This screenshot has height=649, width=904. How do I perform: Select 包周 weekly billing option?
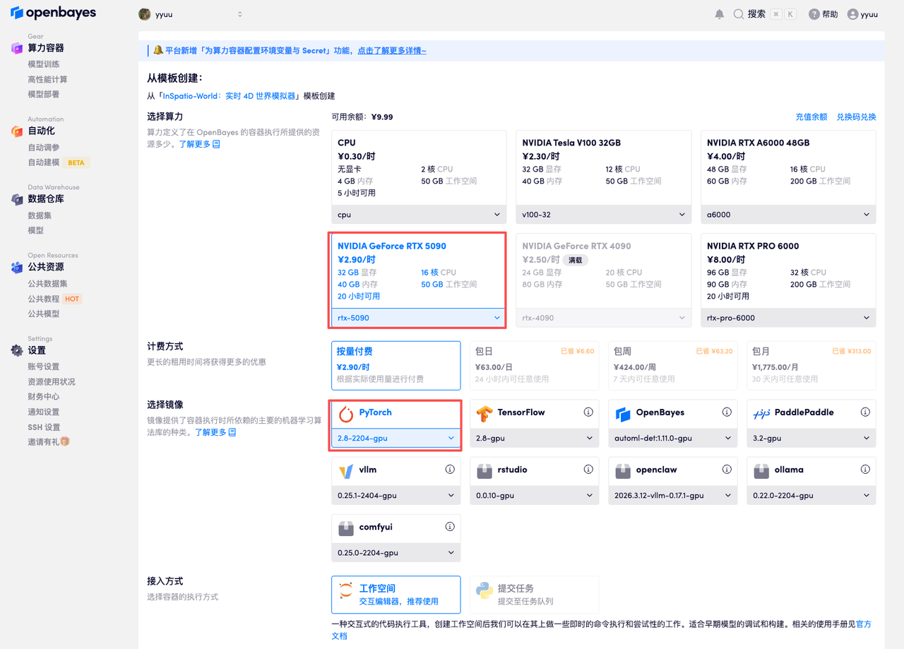(x=672, y=366)
